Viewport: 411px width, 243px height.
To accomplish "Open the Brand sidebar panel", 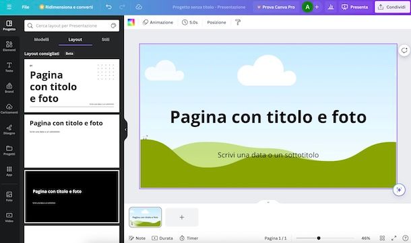I will [9, 88].
